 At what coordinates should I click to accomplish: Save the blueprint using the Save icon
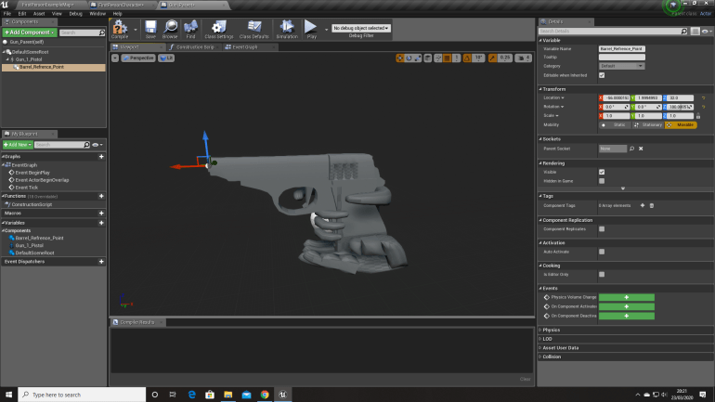point(150,29)
